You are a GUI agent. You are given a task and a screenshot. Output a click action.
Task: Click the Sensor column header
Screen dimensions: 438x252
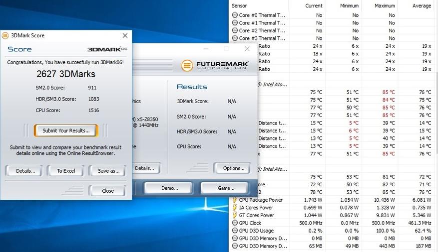[239, 5]
